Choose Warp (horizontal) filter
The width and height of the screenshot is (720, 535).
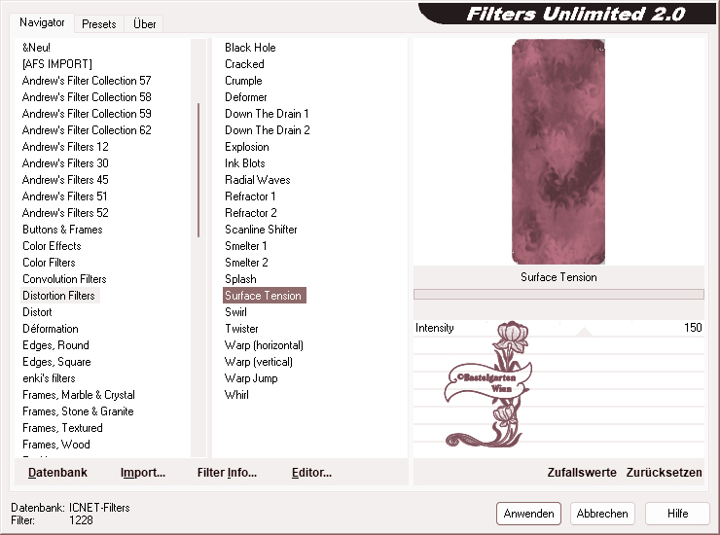pos(264,345)
